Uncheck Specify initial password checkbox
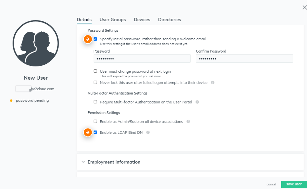The image size is (307, 189). tap(95, 39)
